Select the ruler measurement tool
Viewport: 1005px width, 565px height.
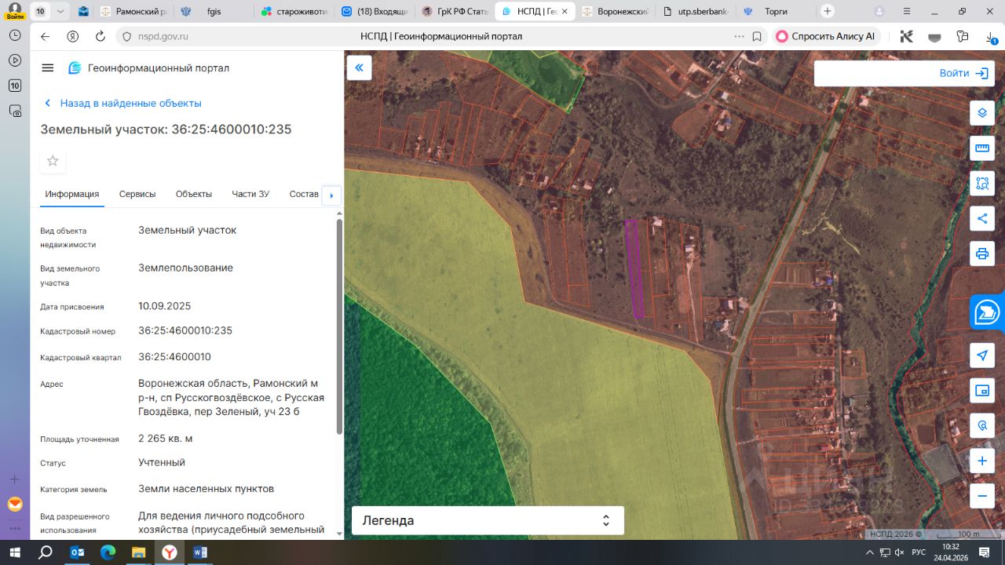pos(981,148)
